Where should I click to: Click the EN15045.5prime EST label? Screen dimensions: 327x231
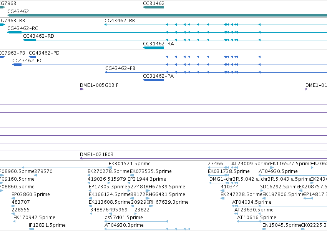(x=282, y=226)
